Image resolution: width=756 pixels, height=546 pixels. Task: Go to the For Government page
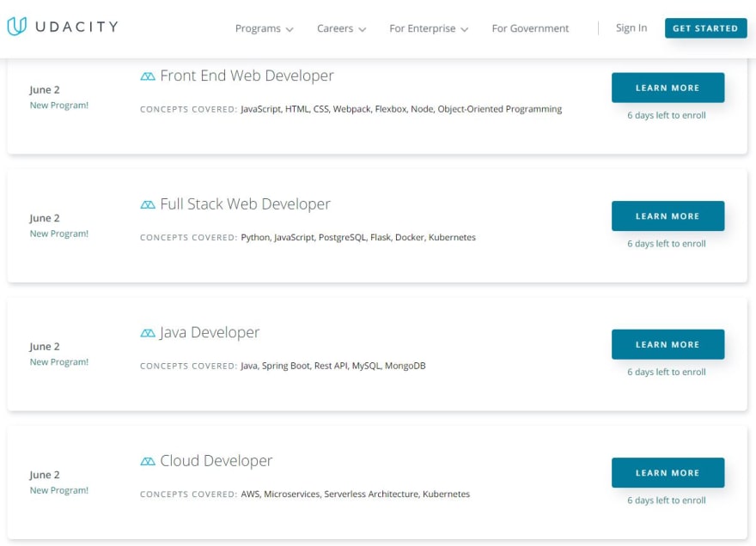click(530, 28)
